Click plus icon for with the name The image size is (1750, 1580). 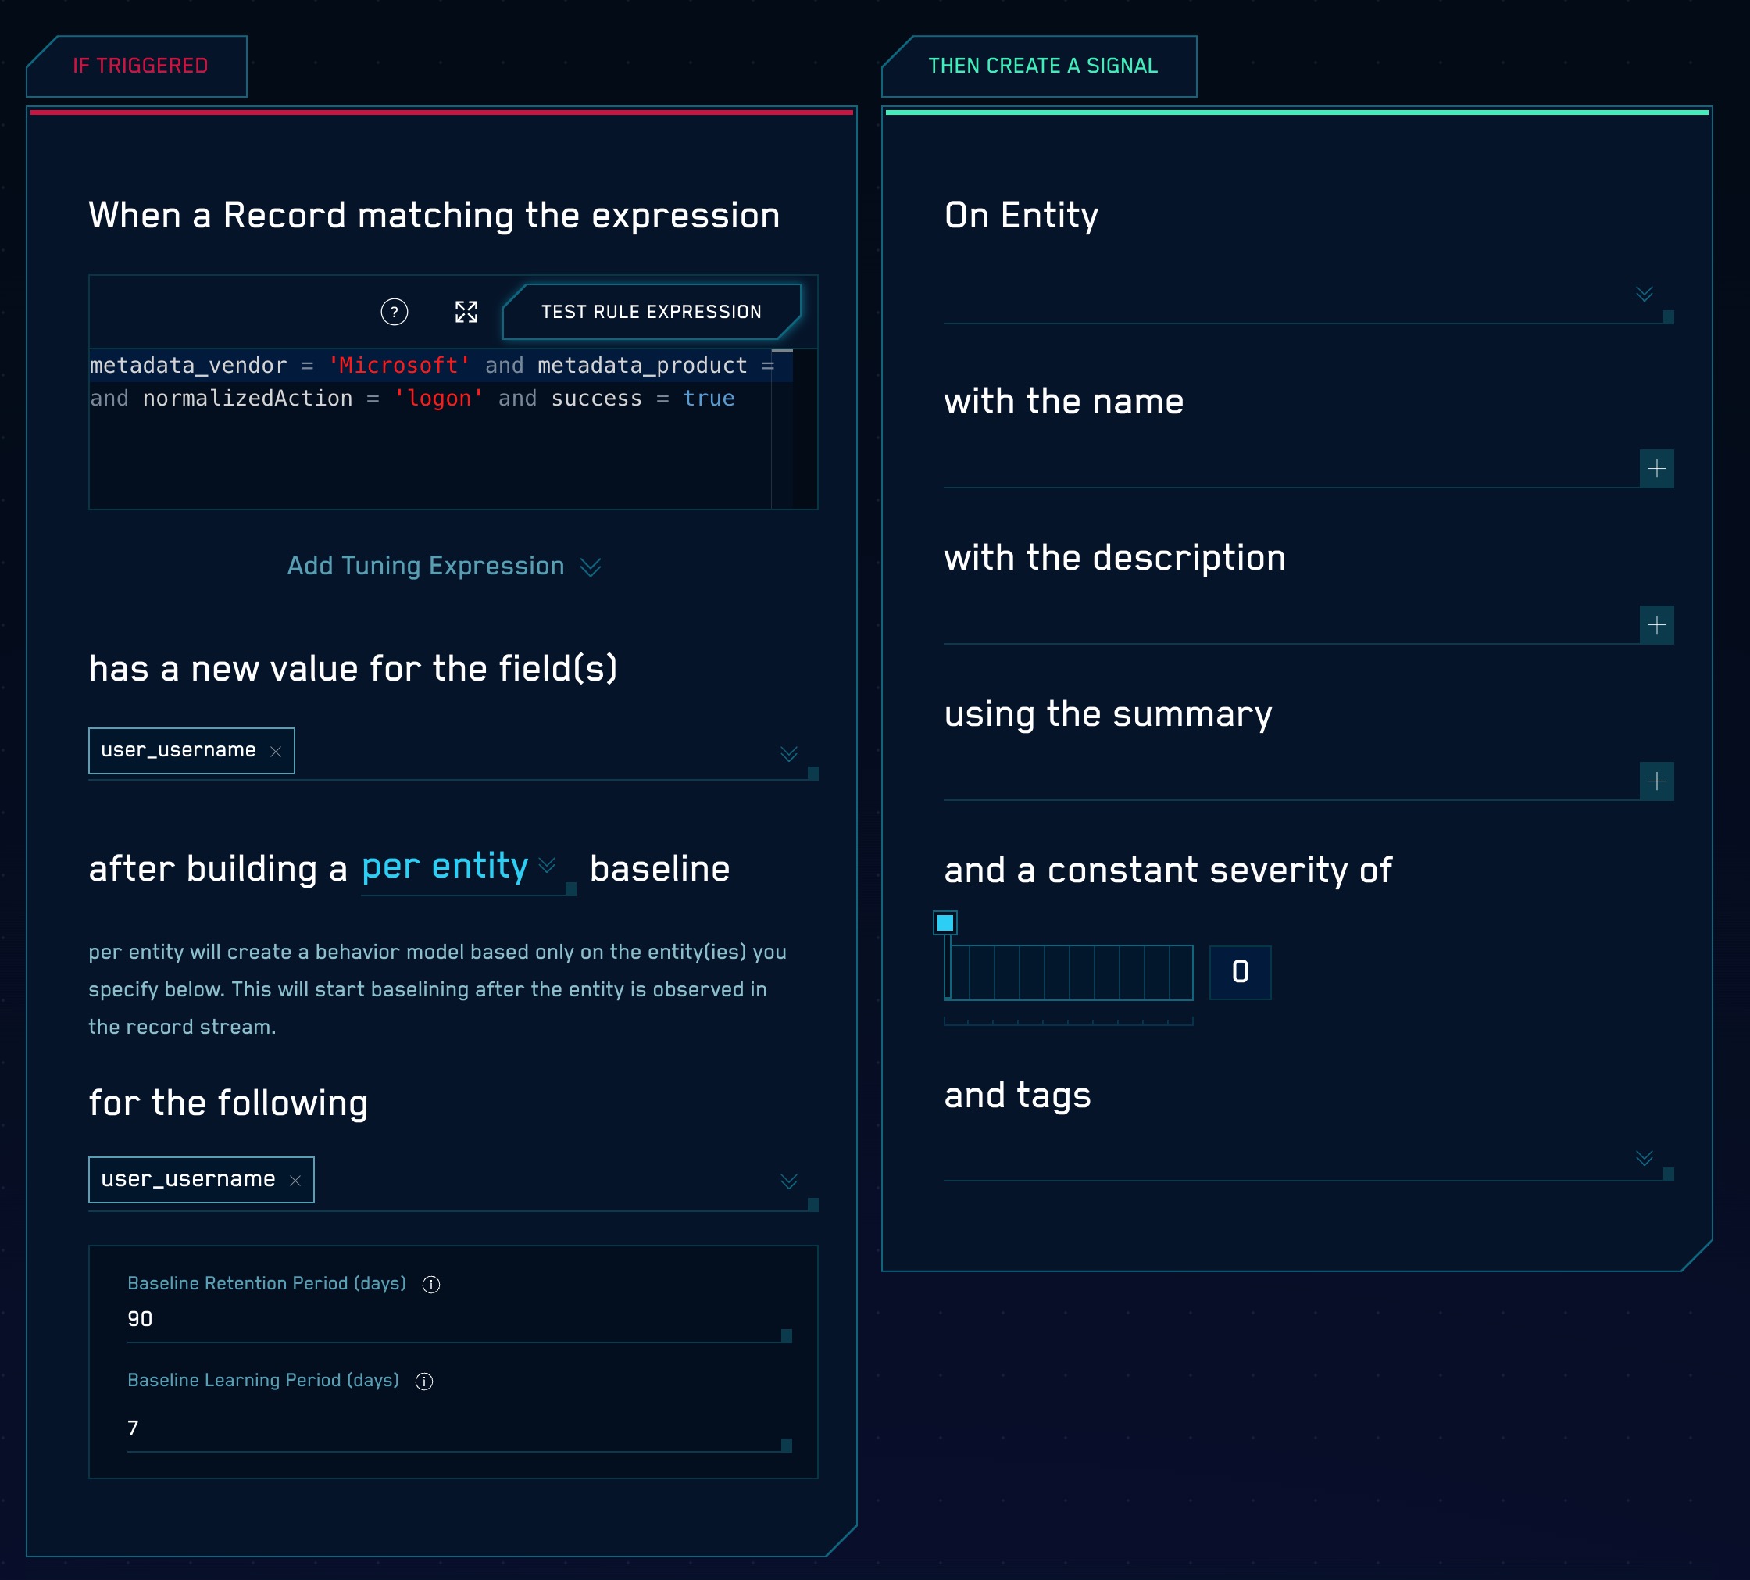click(1656, 469)
